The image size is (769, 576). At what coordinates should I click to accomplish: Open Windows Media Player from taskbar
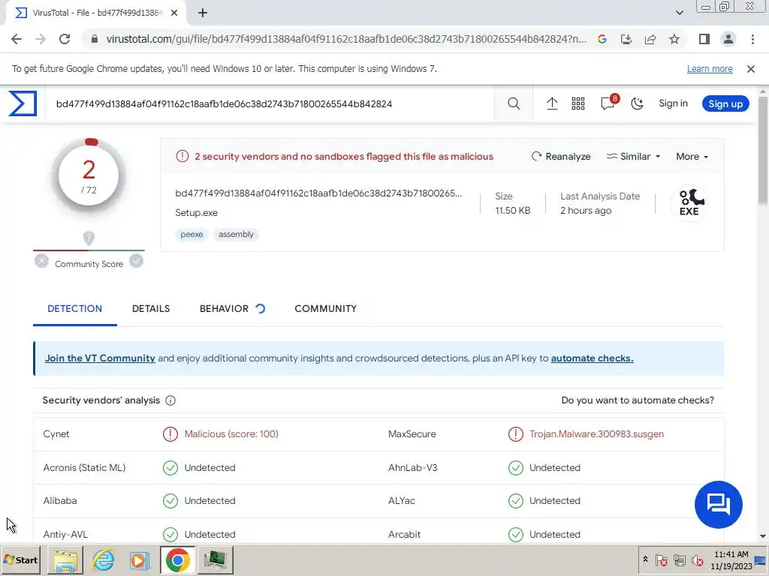tap(140, 559)
